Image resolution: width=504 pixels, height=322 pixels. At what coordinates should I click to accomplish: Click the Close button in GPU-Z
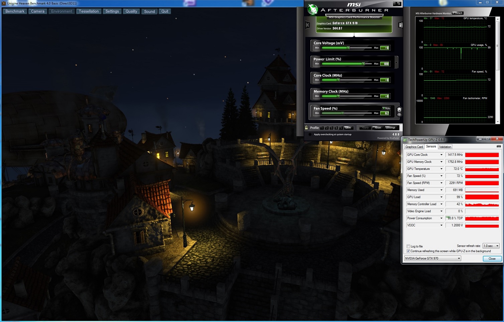[492, 259]
